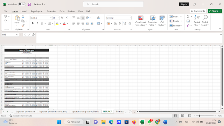Click the Wrap Text icon
The width and height of the screenshot is (224, 126).
coord(98,18)
